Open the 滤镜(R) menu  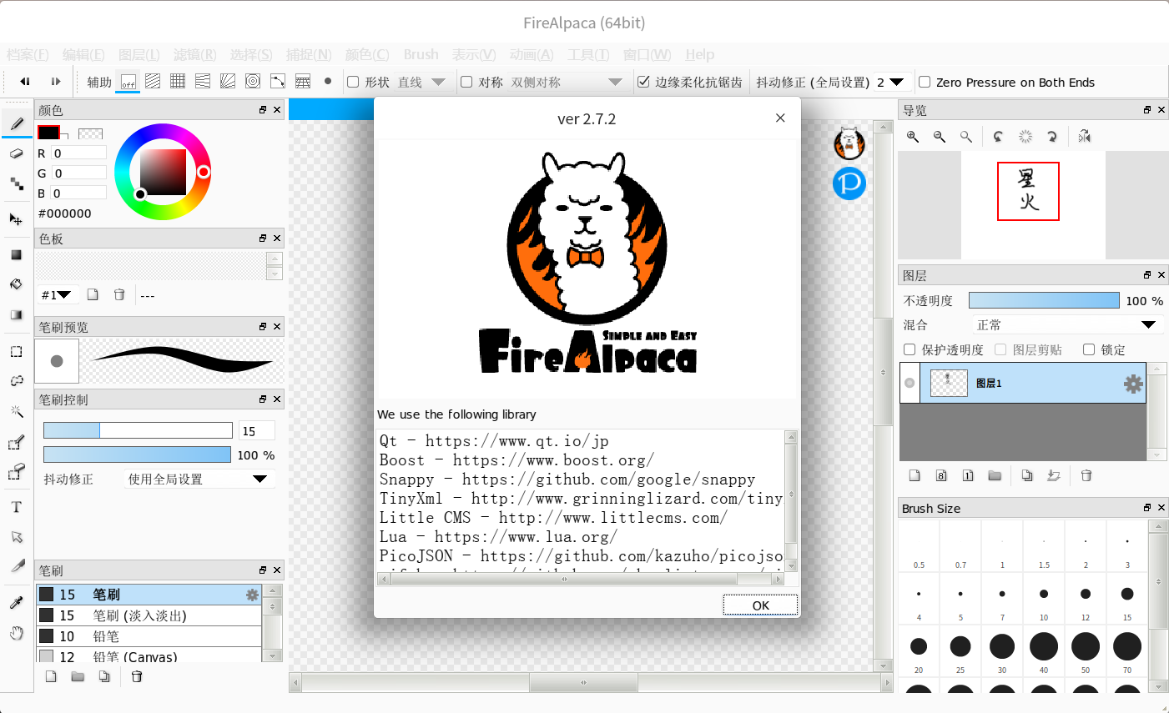tap(194, 54)
